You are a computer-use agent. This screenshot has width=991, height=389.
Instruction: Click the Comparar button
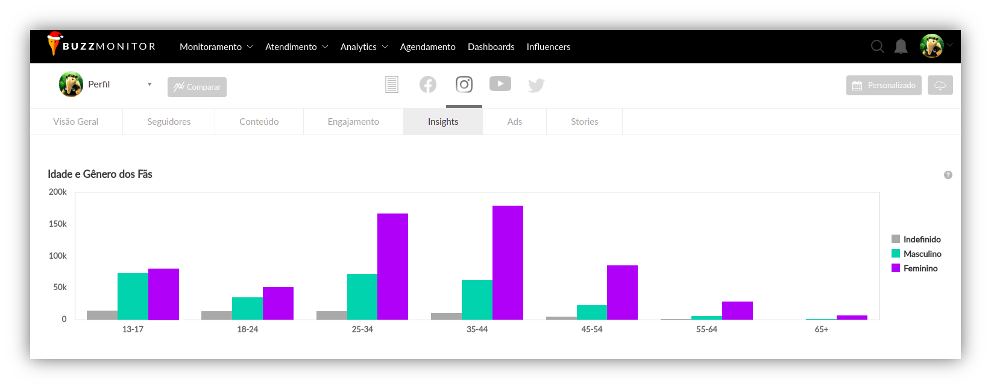pos(197,87)
